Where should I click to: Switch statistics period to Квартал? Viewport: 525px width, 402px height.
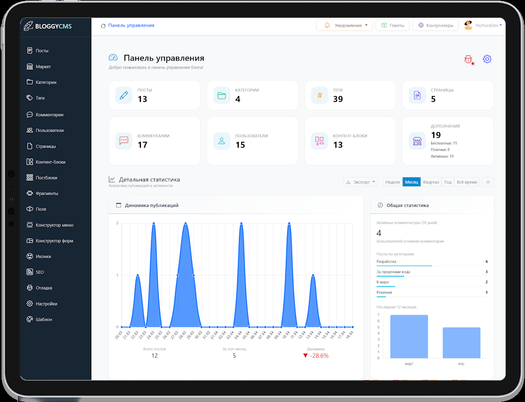coord(431,182)
